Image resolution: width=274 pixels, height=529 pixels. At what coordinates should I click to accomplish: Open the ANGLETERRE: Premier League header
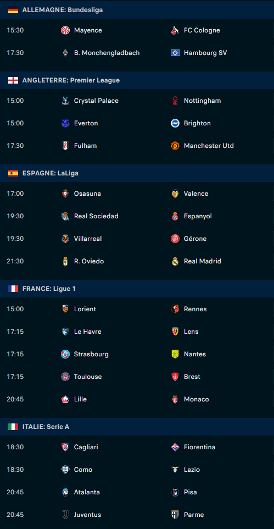pos(137,80)
